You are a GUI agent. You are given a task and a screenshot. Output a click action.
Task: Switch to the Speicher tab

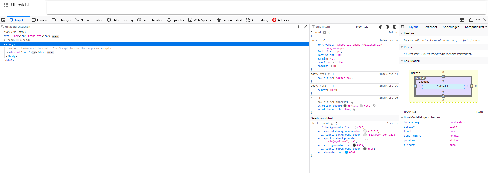pos(175,20)
